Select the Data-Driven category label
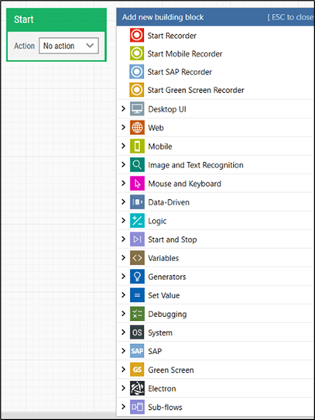Image resolution: width=315 pixels, height=420 pixels. point(169,202)
